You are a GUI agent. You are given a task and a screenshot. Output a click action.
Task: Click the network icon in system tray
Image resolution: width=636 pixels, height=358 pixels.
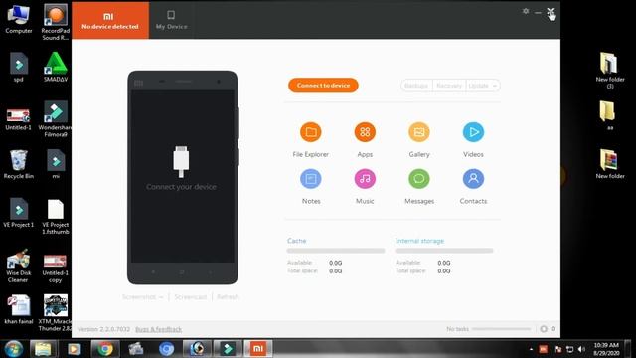569,349
